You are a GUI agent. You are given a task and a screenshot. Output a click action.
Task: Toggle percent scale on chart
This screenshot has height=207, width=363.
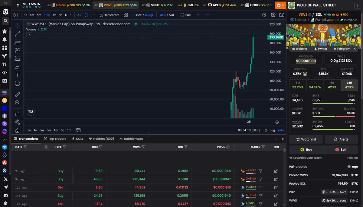click(266, 130)
